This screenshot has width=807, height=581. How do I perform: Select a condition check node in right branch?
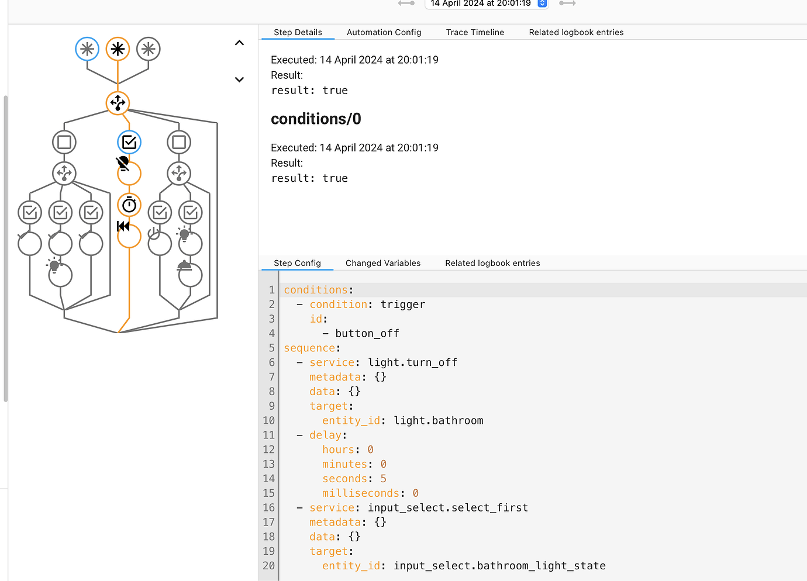click(160, 212)
